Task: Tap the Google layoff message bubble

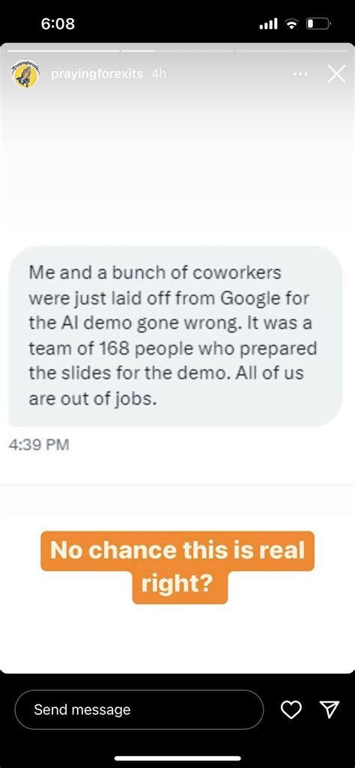Action: 175,335
